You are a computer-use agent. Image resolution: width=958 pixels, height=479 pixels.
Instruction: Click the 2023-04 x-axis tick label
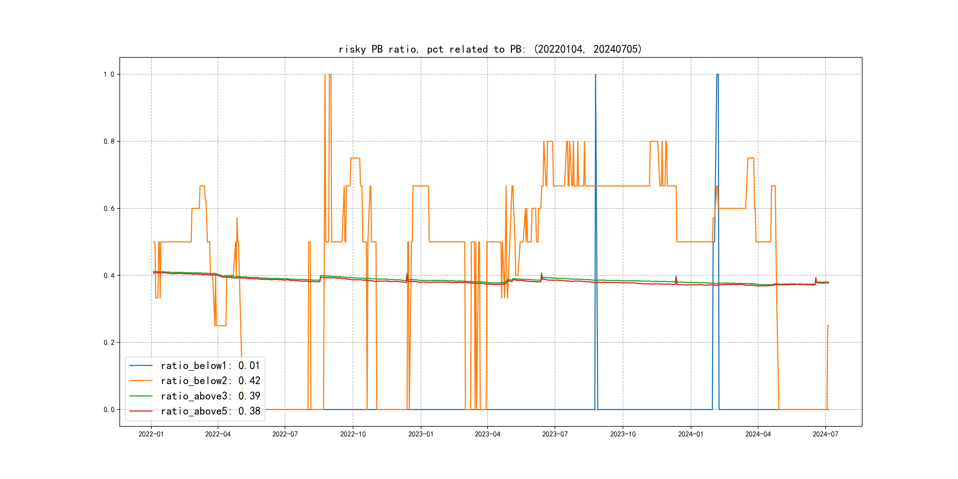[487, 434]
